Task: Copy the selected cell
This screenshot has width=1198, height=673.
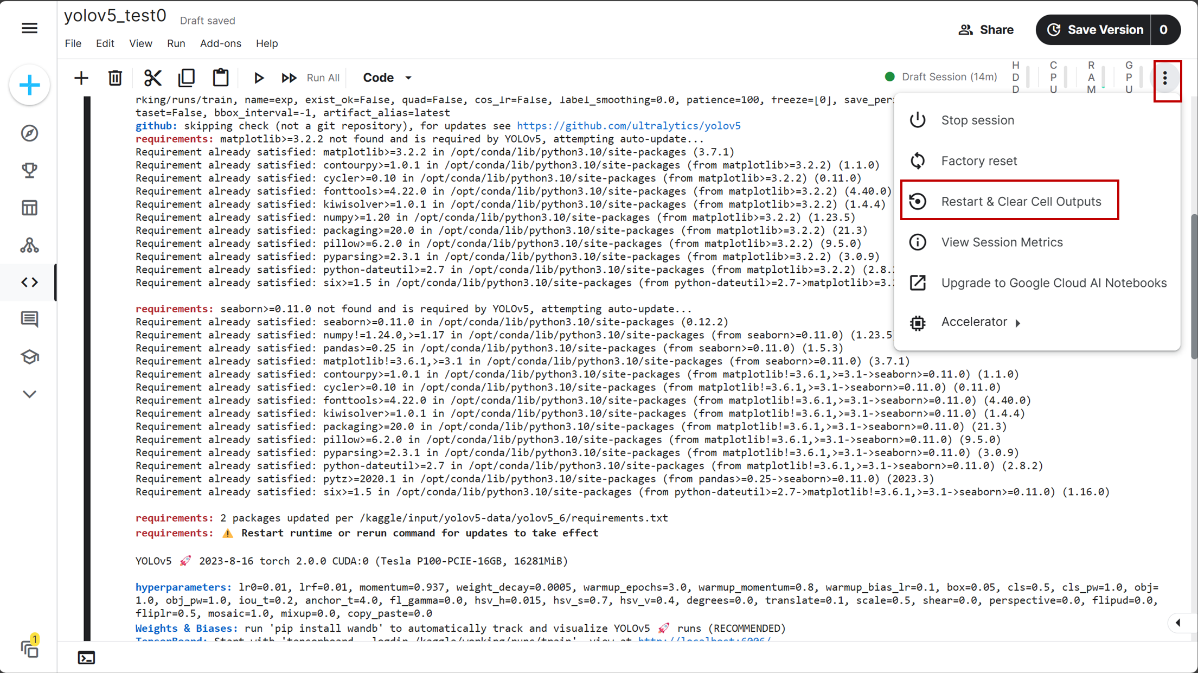Action: click(187, 77)
